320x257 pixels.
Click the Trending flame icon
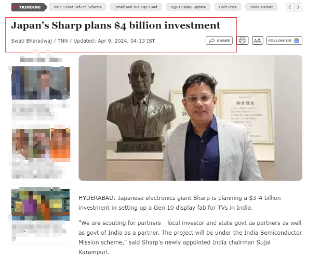15,7
